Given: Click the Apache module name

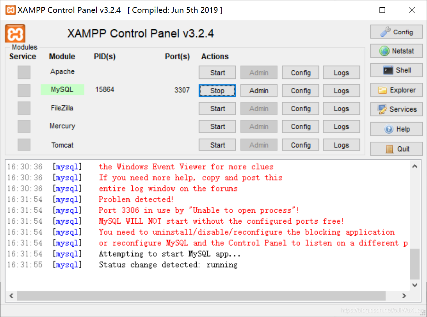Looking at the screenshot, I should click(x=63, y=71).
